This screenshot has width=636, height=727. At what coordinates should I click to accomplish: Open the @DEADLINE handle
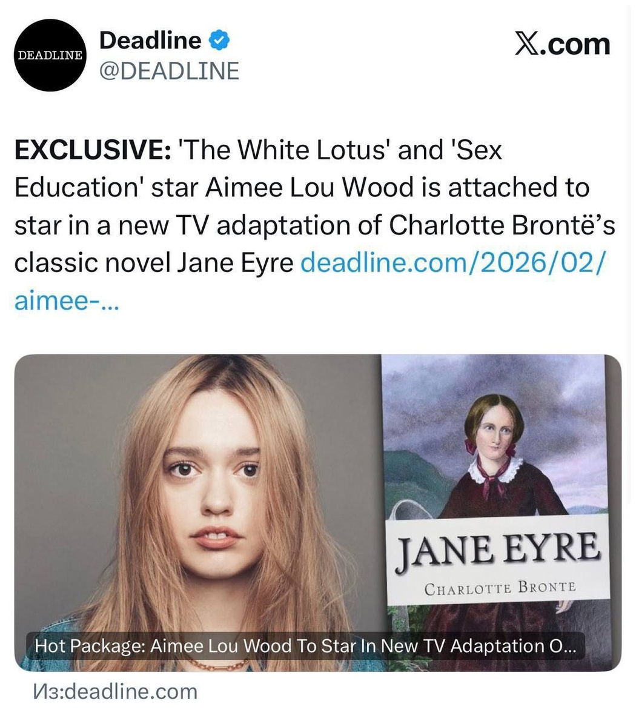(x=169, y=71)
